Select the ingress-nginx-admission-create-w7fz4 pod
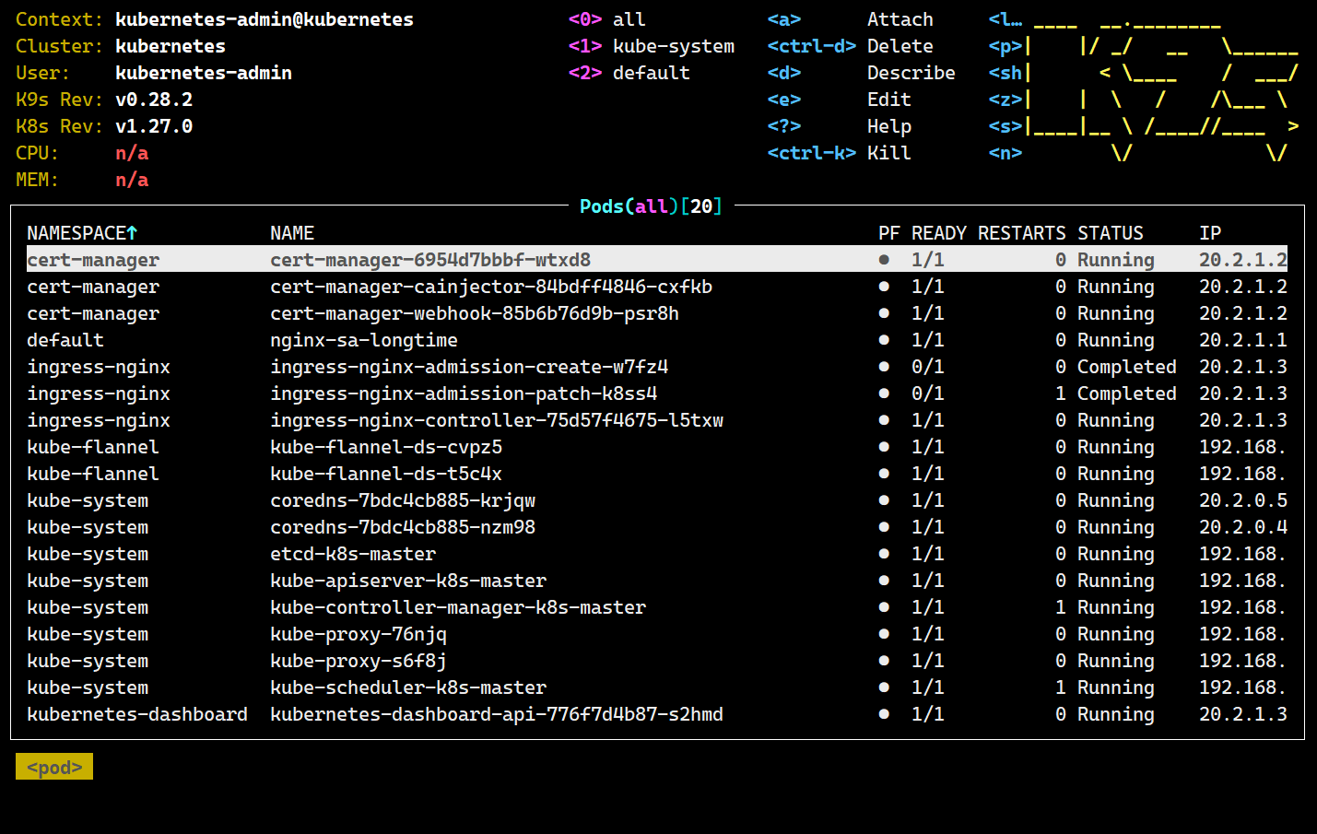 click(657, 367)
